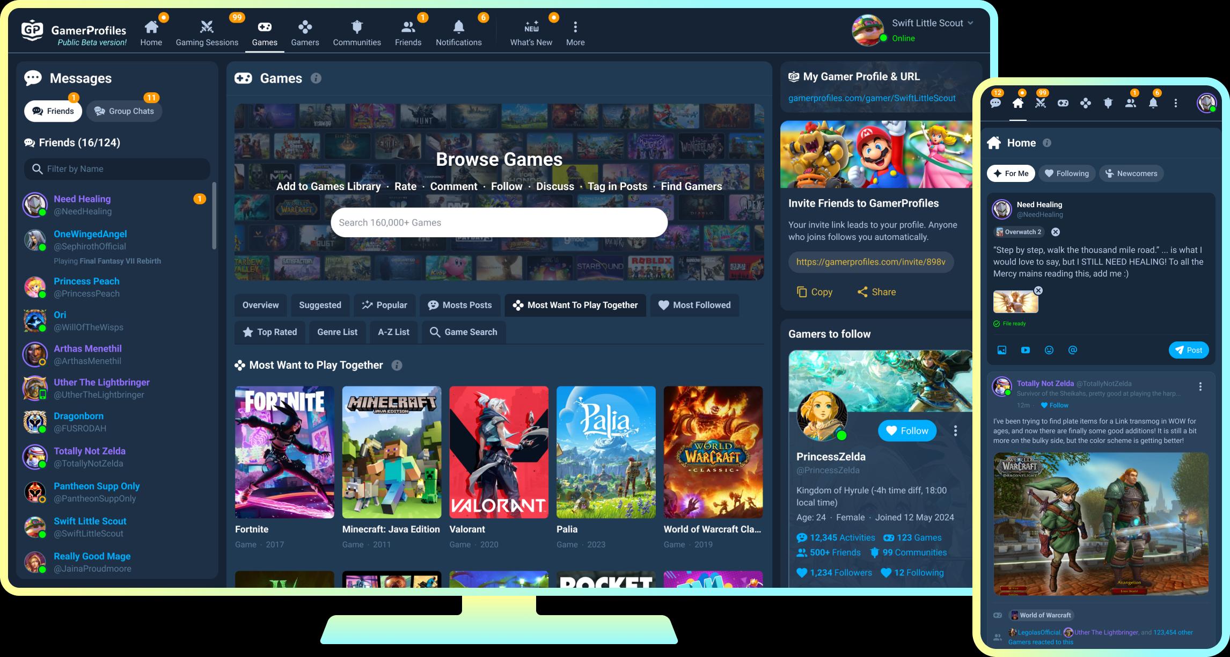Open three-dot more menu in mobile nav
Screen dimensions: 1230x657
[1176, 103]
